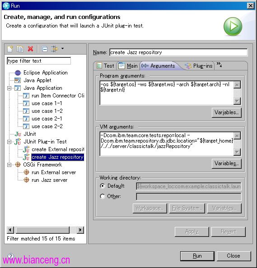Viewport: 257px width, 268px height.
Task: Click the JUnit type icon
Action: (x=18, y=134)
